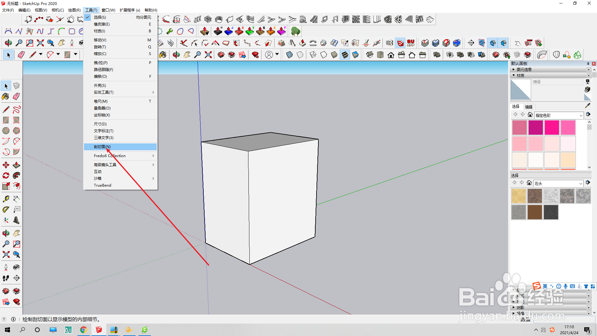The image size is (597, 336).
Task: Switch to the 编辑 tab in materials
Action: point(529,107)
